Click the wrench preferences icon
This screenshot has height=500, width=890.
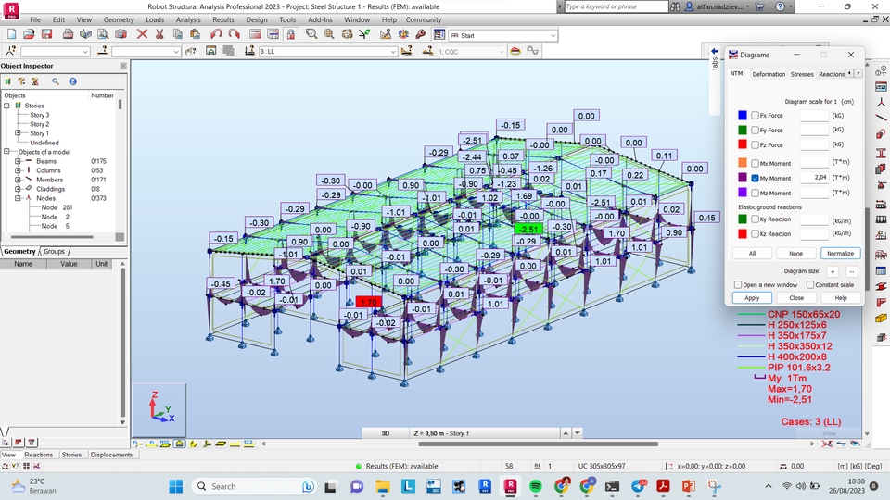[421, 34]
